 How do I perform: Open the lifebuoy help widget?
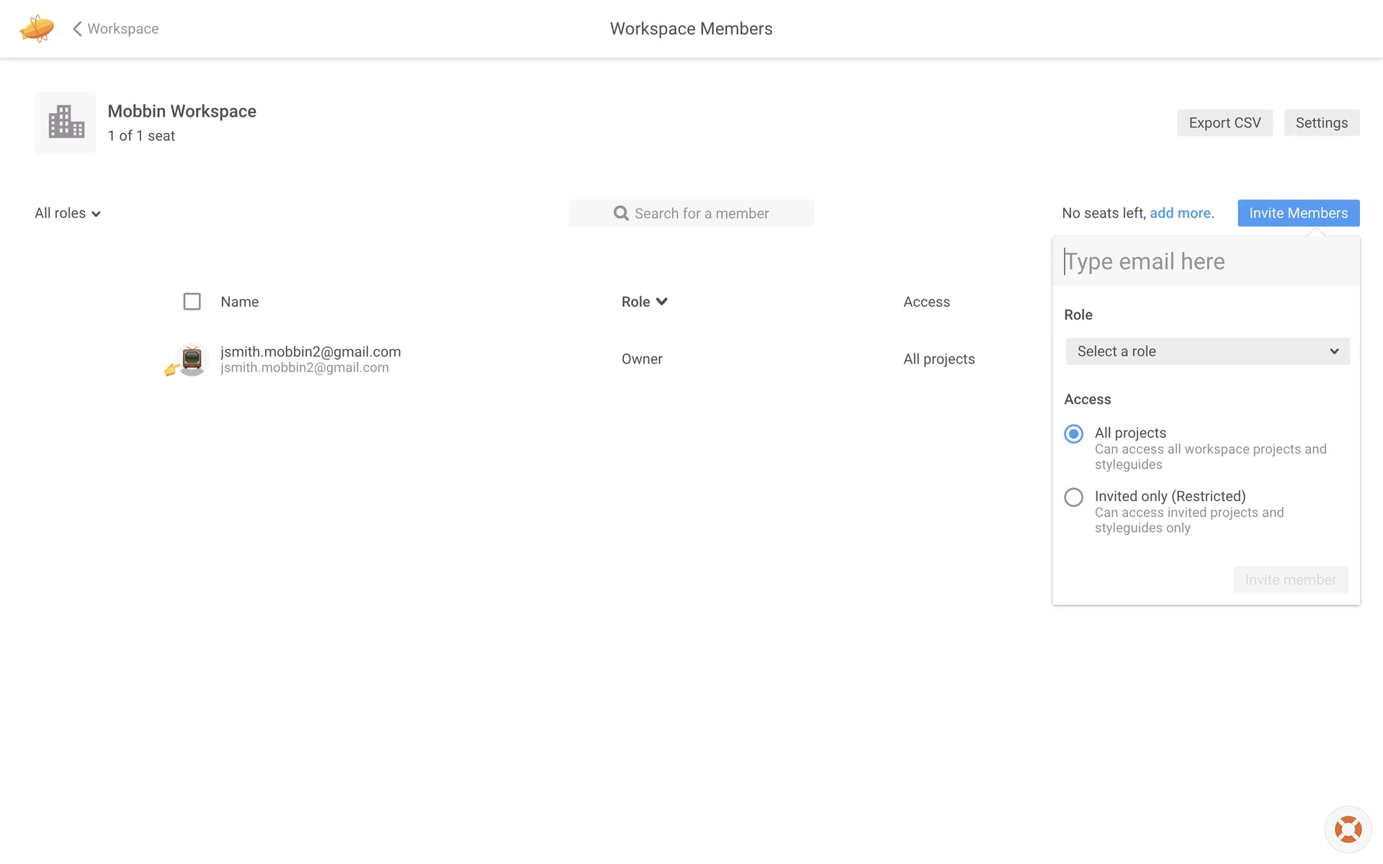point(1348,829)
